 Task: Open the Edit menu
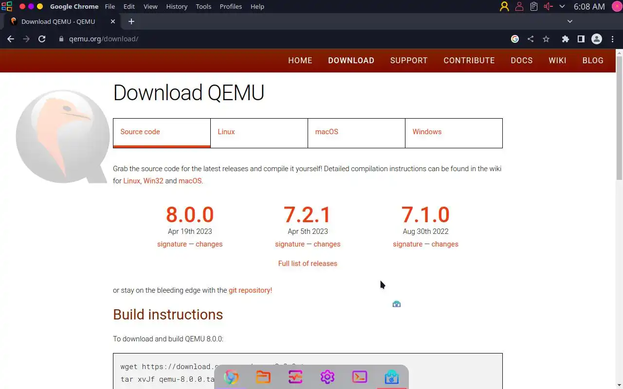pyautogui.click(x=129, y=6)
